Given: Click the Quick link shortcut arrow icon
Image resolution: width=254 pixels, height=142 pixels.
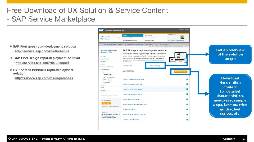Looking at the screenshot, I should [x=102, y=115].
